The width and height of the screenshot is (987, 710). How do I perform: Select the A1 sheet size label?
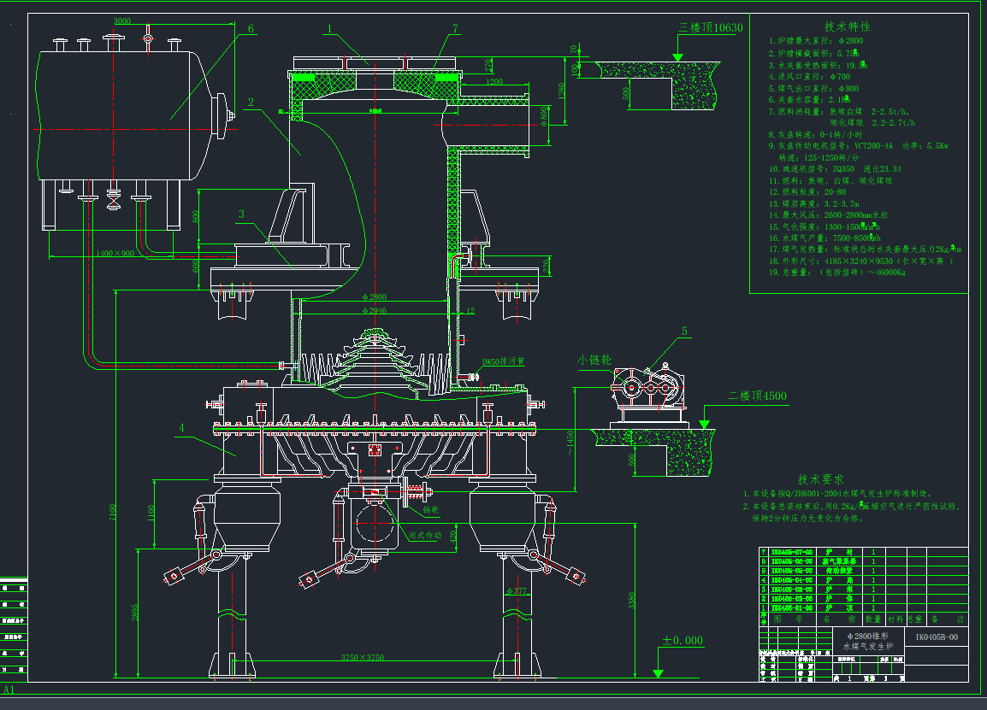9,689
